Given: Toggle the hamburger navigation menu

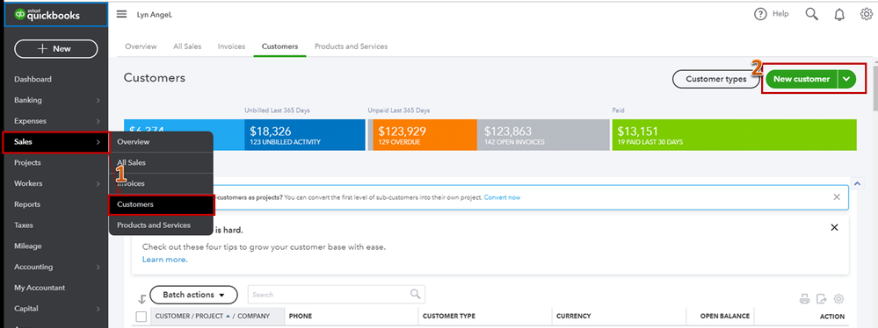Looking at the screenshot, I should tap(121, 15).
